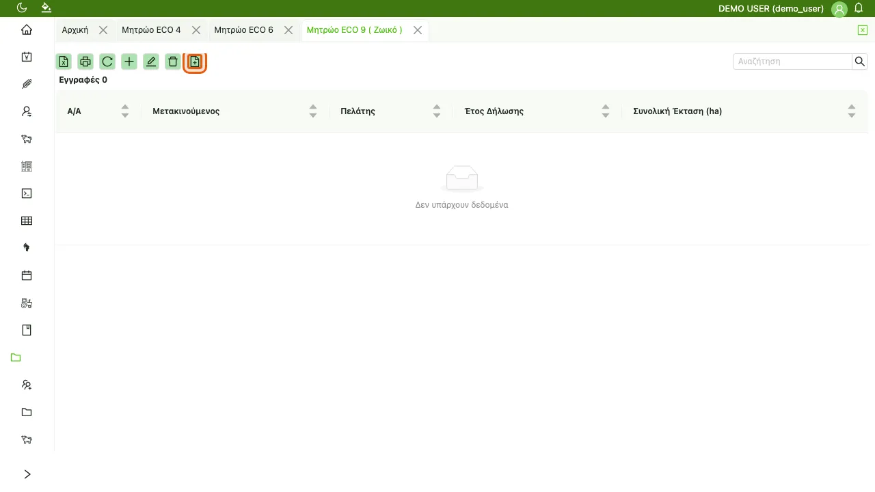Switch to the Αρχική tab
Image resolution: width=875 pixels, height=492 pixels.
[x=75, y=30]
